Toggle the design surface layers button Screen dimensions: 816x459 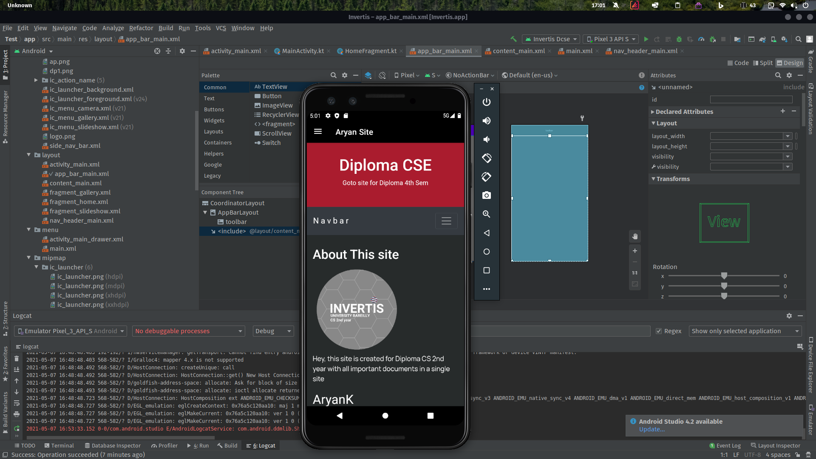click(368, 75)
